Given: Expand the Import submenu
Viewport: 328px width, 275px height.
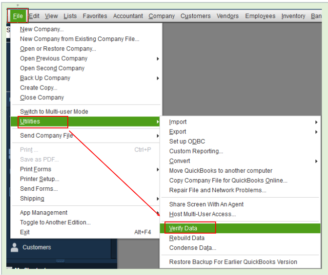Looking at the screenshot, I should [x=240, y=122].
